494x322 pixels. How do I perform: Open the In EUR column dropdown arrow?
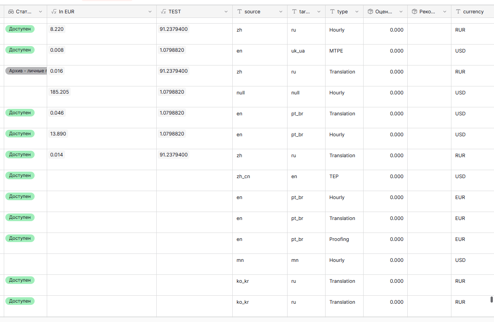150,12
